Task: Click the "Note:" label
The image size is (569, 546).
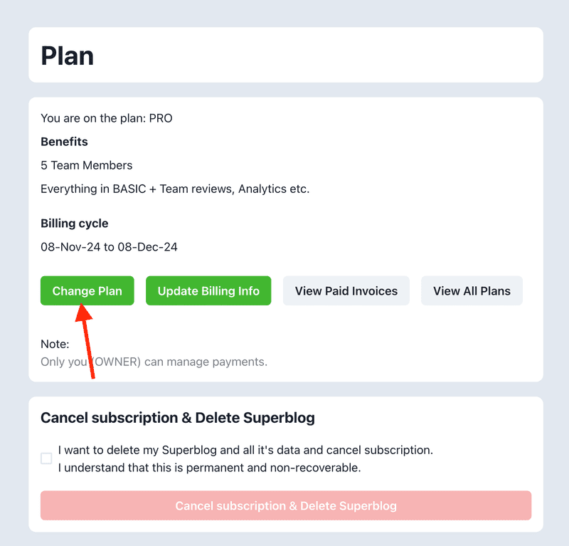Action: pyautogui.click(x=55, y=344)
